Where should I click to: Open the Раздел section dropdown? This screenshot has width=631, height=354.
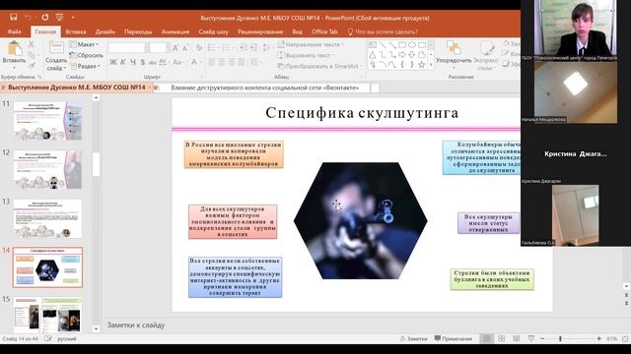tap(85, 66)
